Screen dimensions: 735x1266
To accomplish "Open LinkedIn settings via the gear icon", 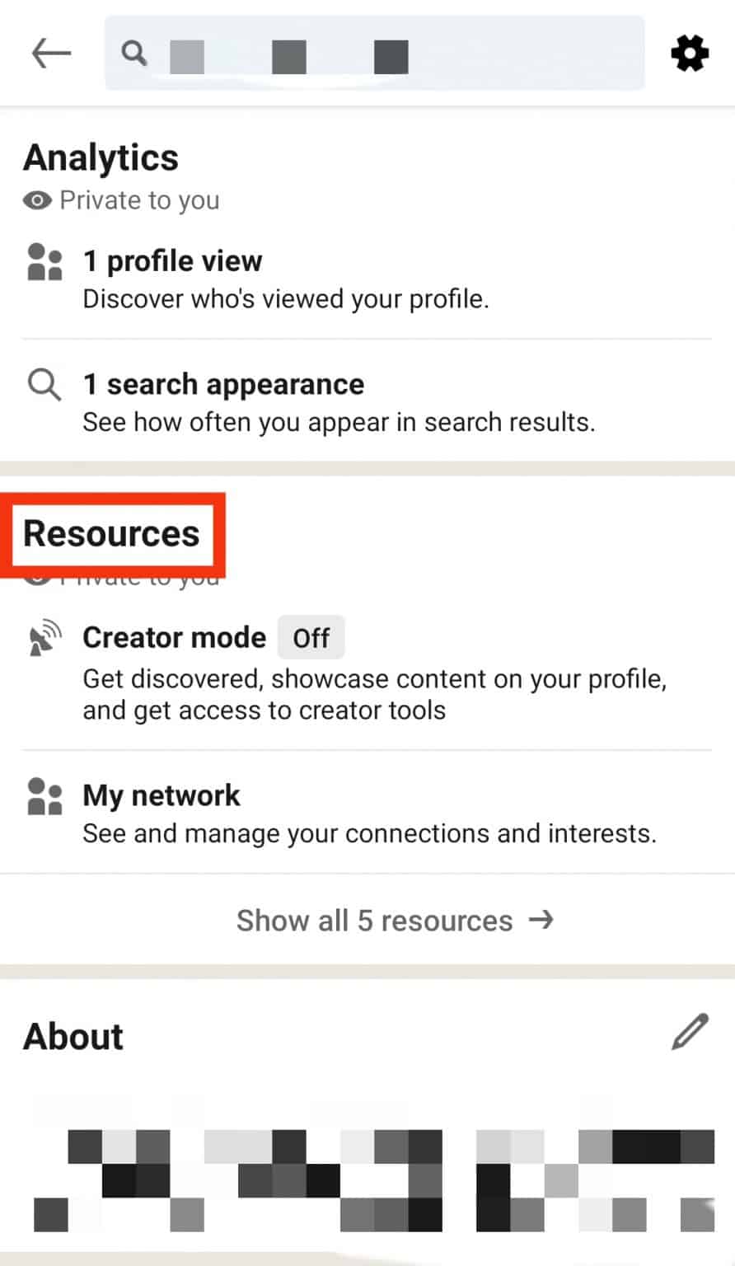I will click(x=689, y=54).
